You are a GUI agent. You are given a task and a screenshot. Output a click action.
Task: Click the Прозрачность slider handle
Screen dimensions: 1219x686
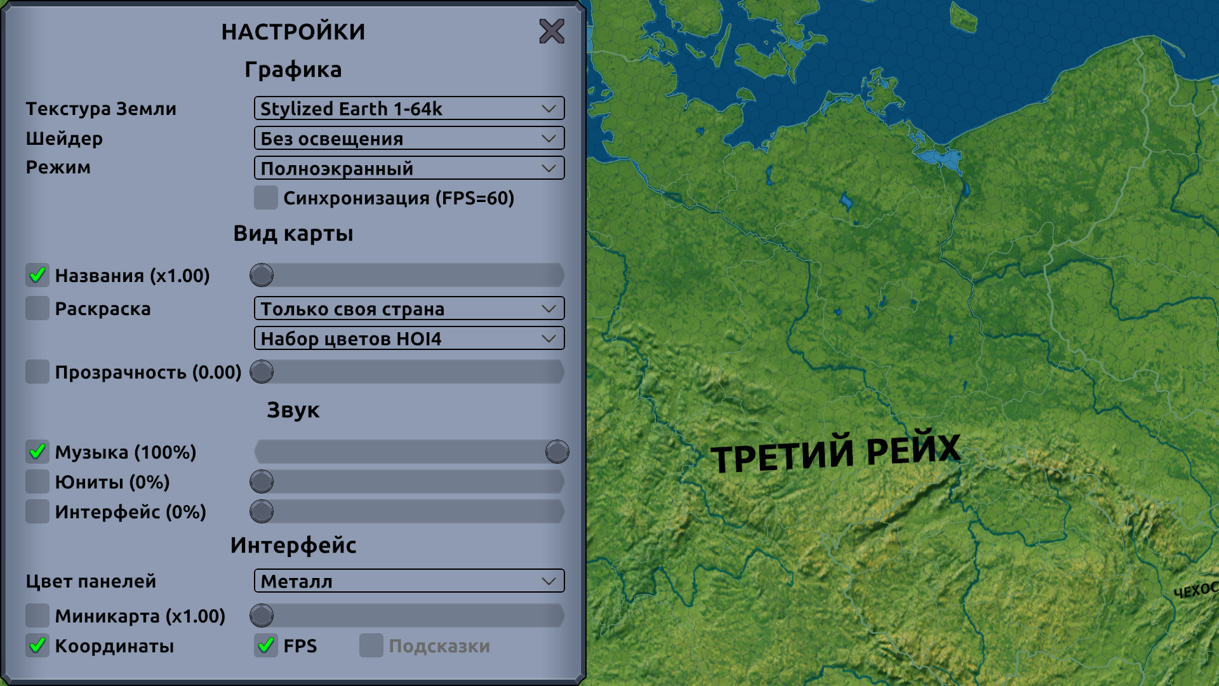pos(262,372)
